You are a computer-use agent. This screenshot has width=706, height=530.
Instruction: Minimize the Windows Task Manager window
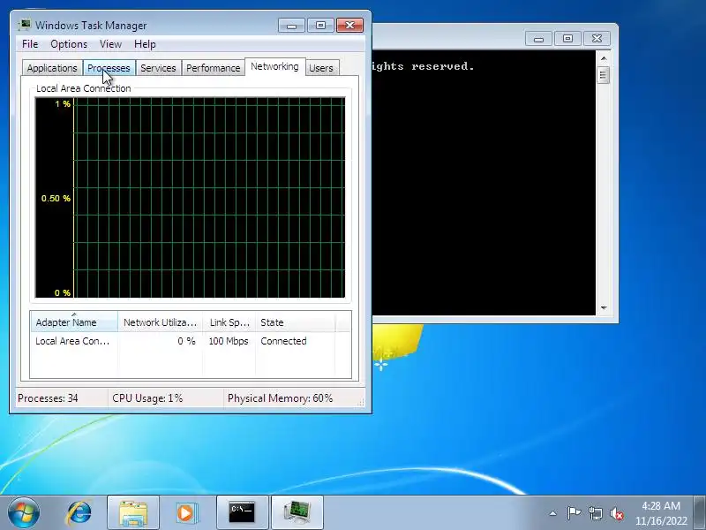coord(291,26)
